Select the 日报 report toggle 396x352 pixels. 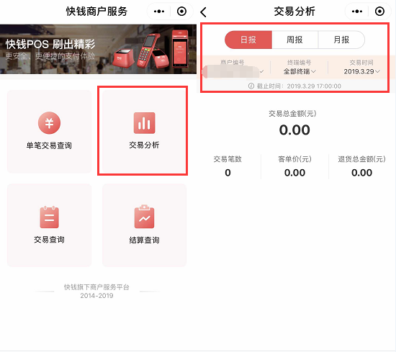tap(248, 40)
